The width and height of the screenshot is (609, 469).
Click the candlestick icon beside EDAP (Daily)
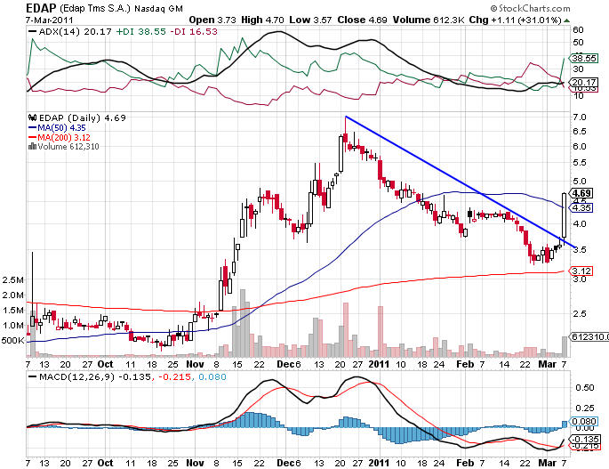pos(33,117)
